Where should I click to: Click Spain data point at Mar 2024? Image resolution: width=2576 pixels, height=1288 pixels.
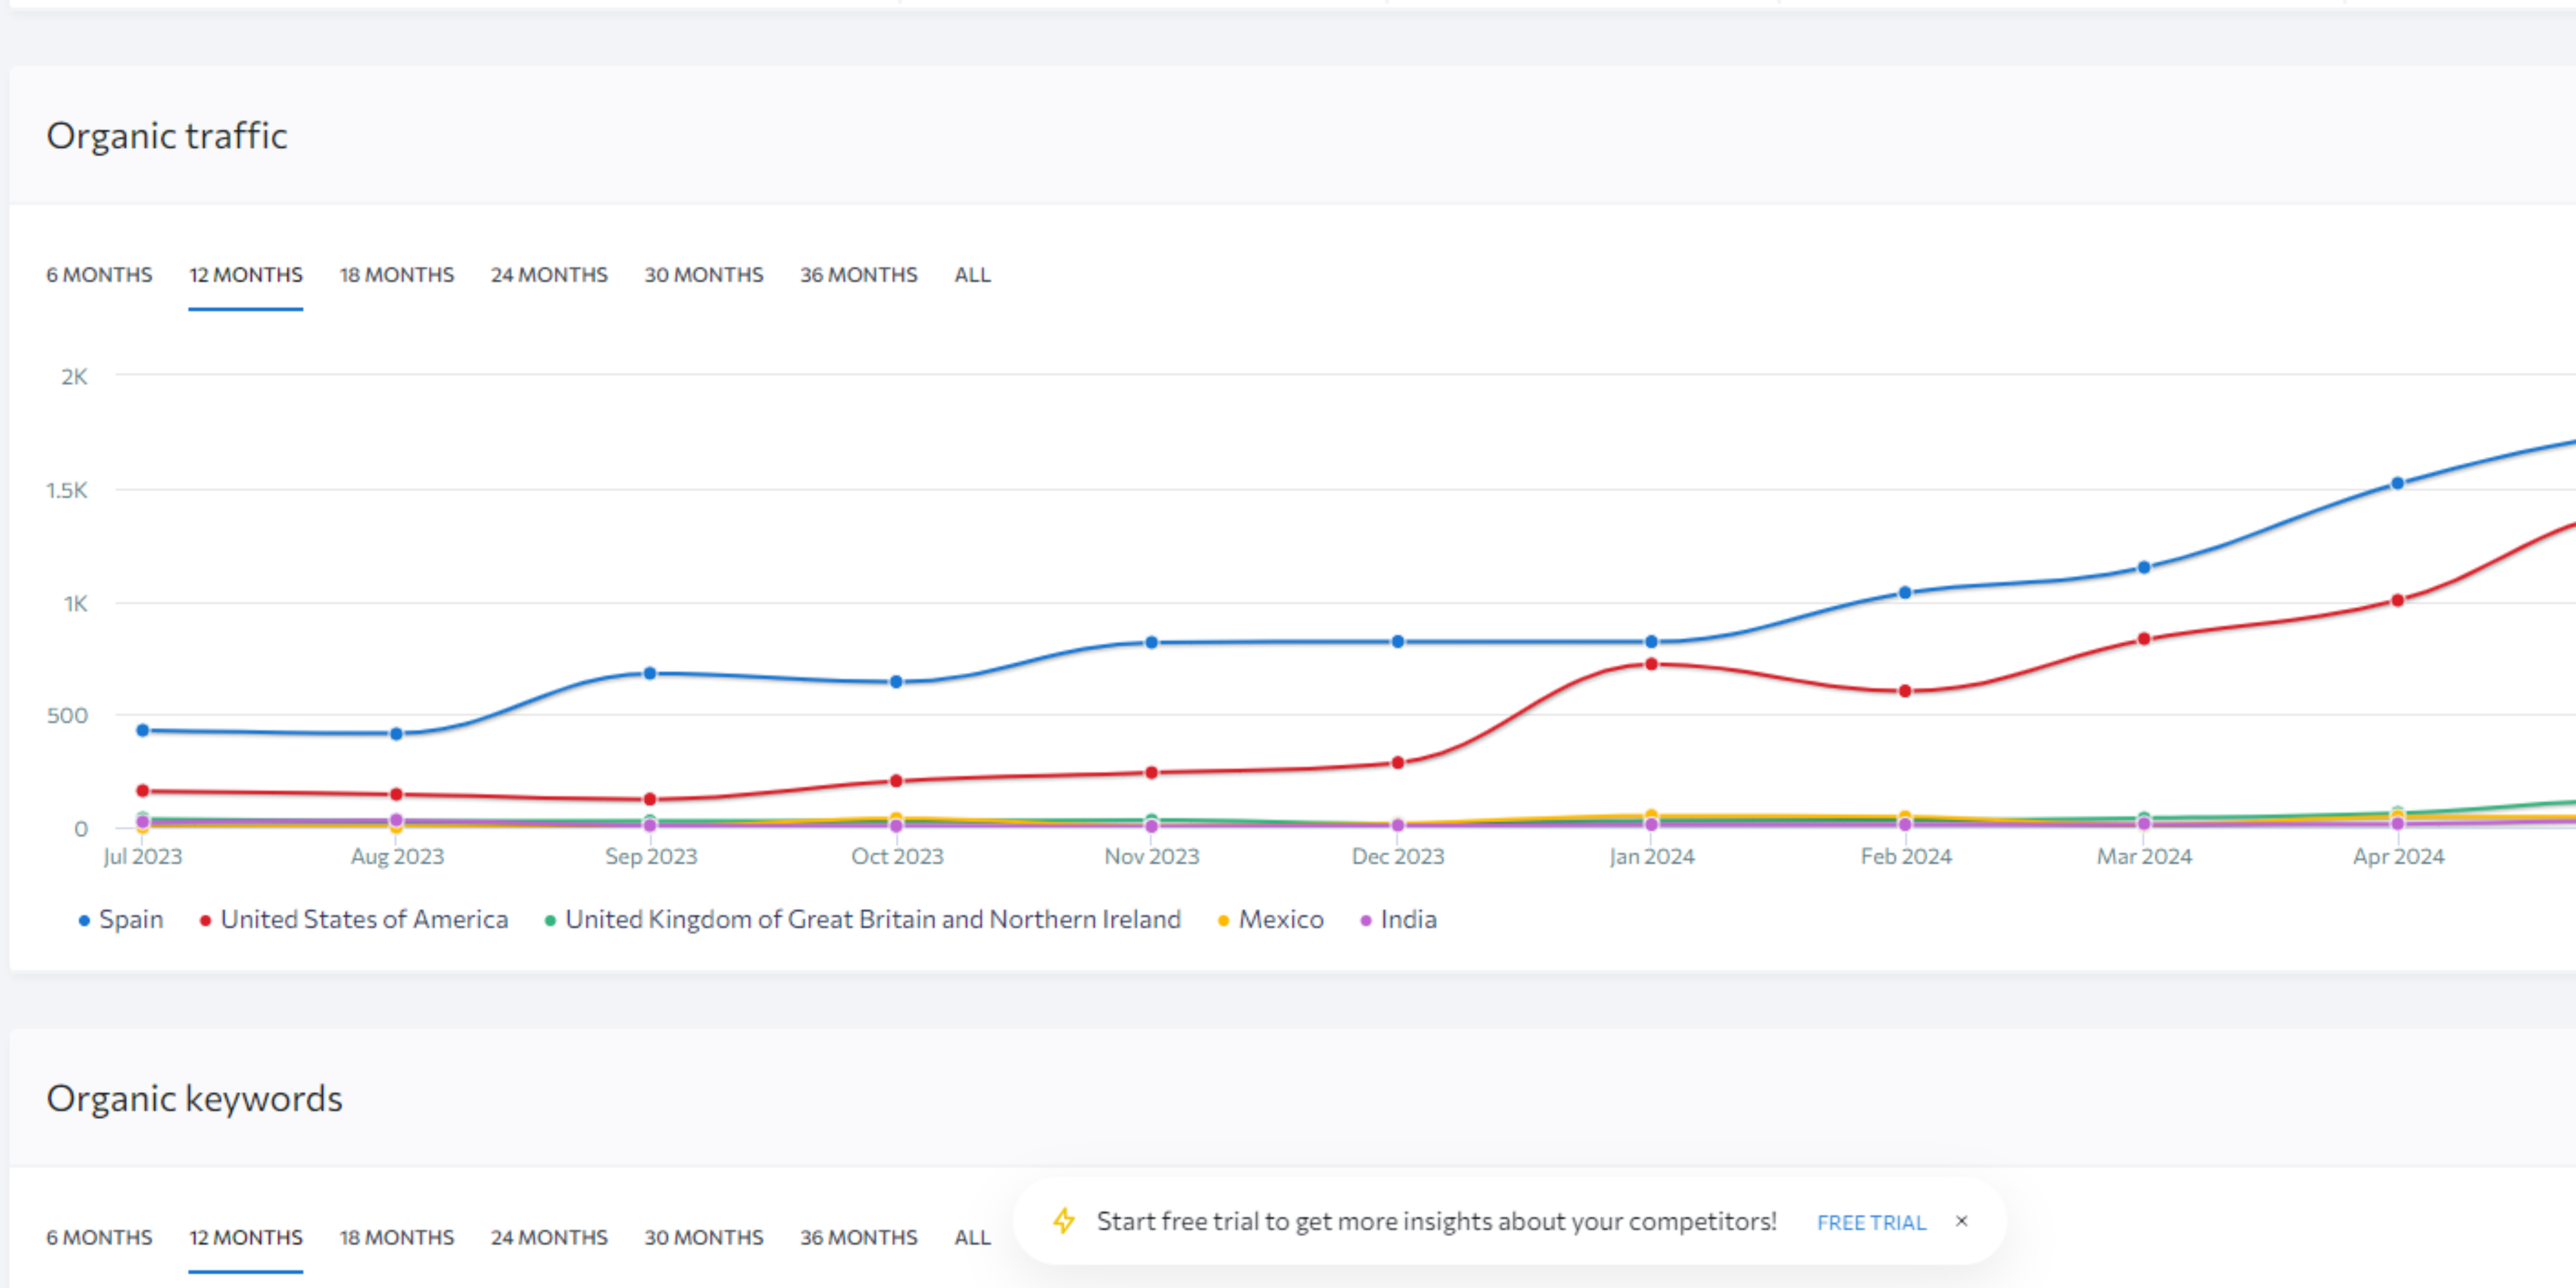click(x=2144, y=568)
